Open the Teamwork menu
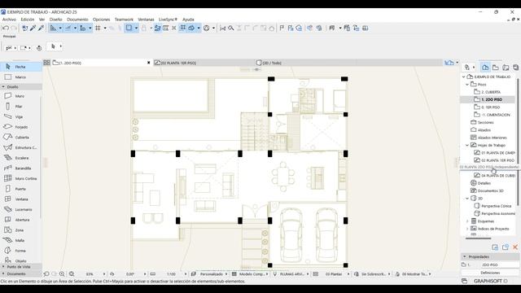This screenshot has width=521, height=293. [x=124, y=20]
